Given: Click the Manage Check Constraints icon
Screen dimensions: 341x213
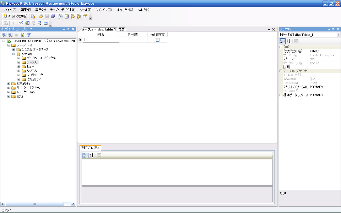Looking at the screenshot, I should point(45,23).
